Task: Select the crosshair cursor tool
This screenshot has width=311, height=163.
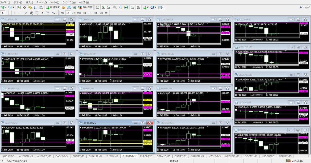Action: [8, 13]
